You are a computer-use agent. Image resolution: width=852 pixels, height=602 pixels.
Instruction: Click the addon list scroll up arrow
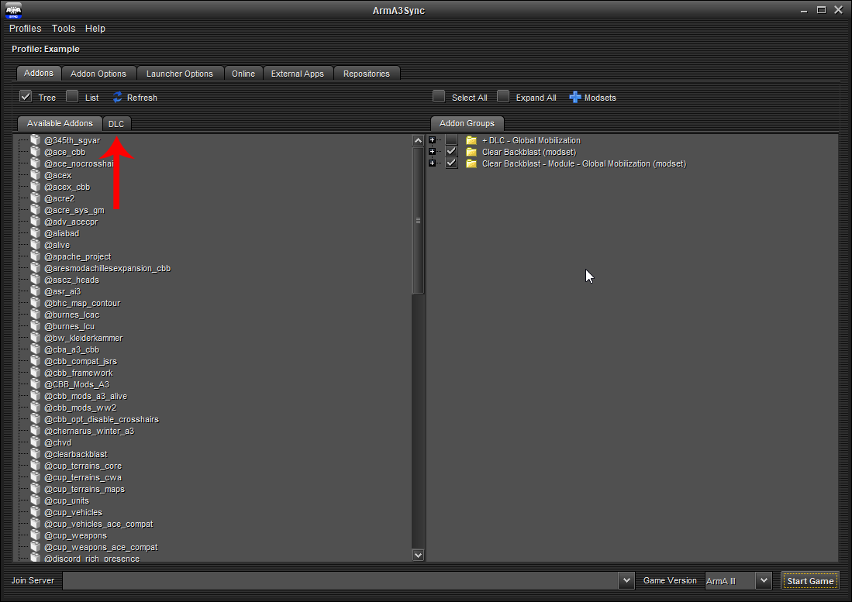tap(418, 140)
